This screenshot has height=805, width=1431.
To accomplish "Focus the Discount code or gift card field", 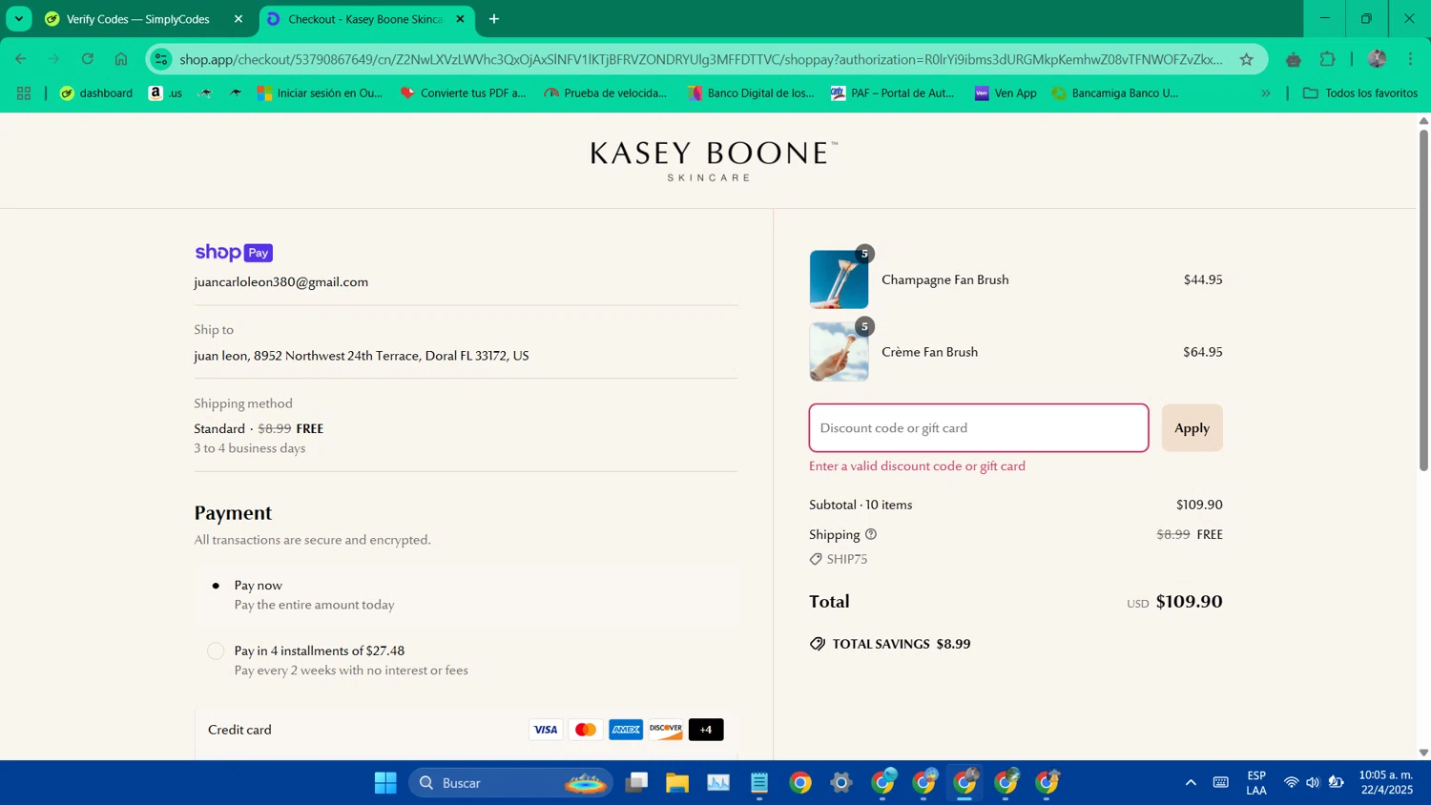I will 979,428.
